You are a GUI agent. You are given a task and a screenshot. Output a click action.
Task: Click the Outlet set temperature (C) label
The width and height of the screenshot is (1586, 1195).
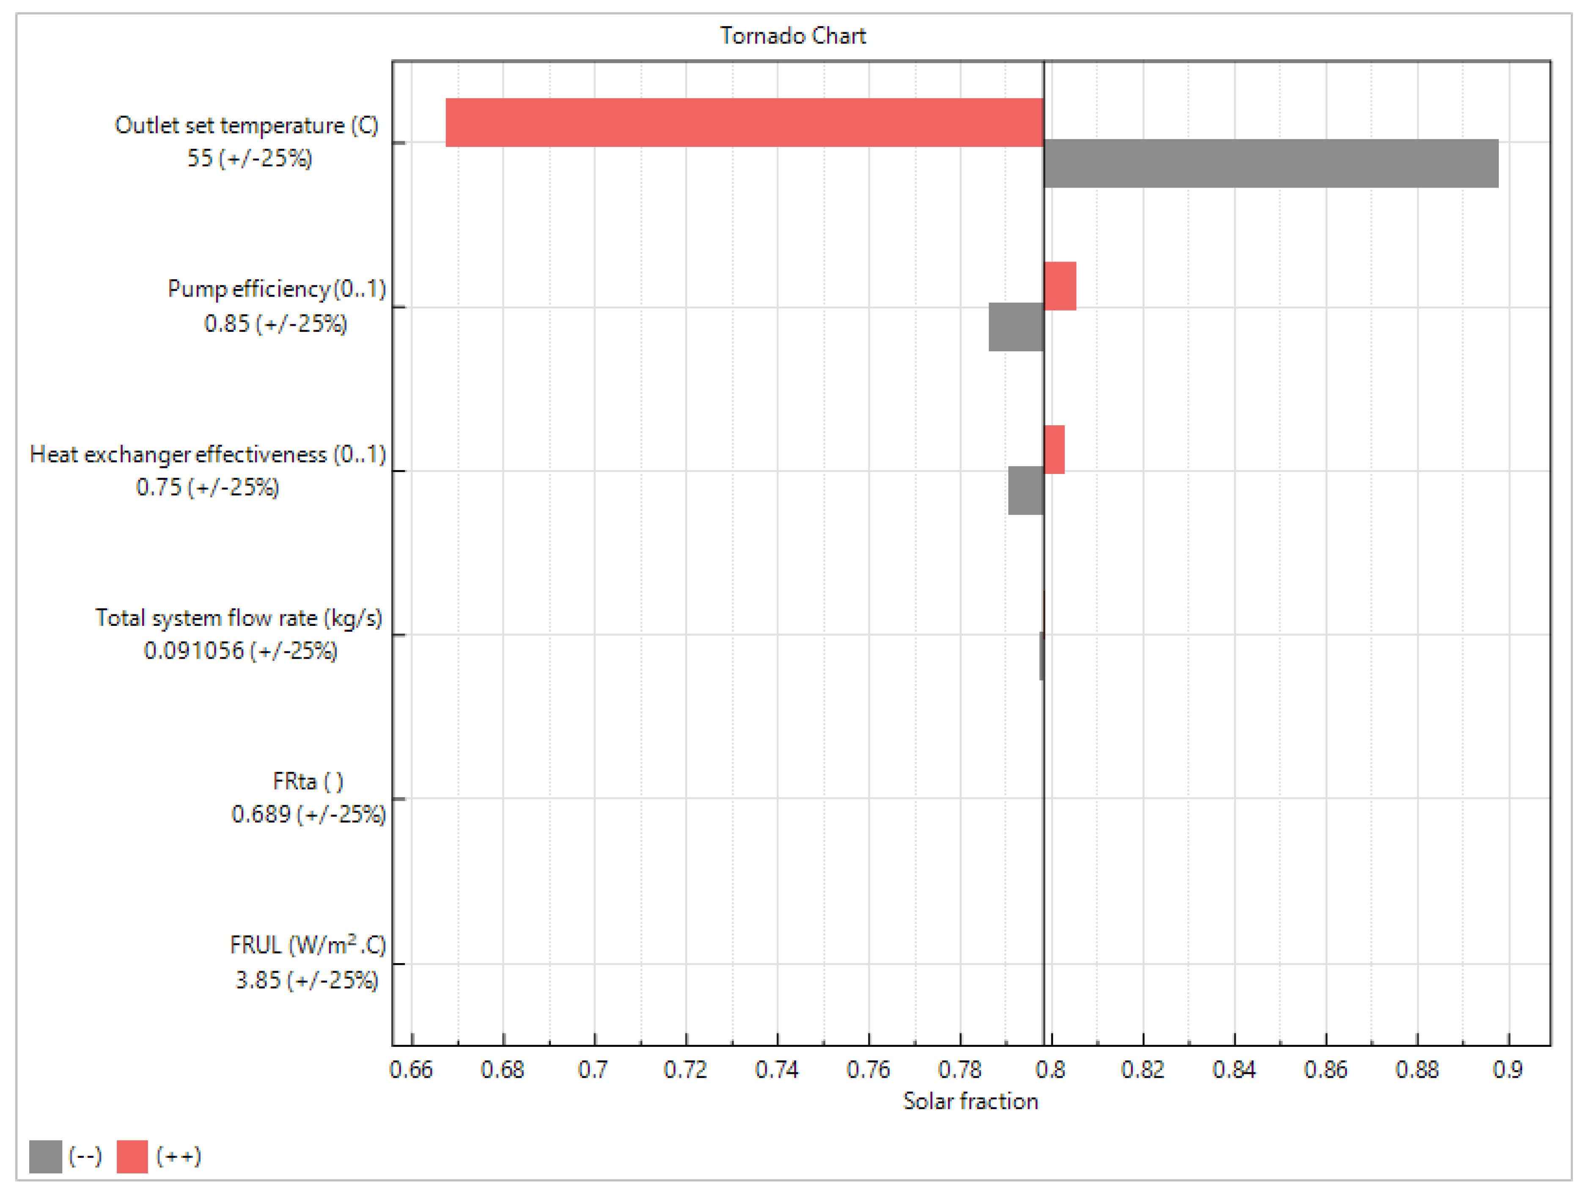(x=247, y=126)
